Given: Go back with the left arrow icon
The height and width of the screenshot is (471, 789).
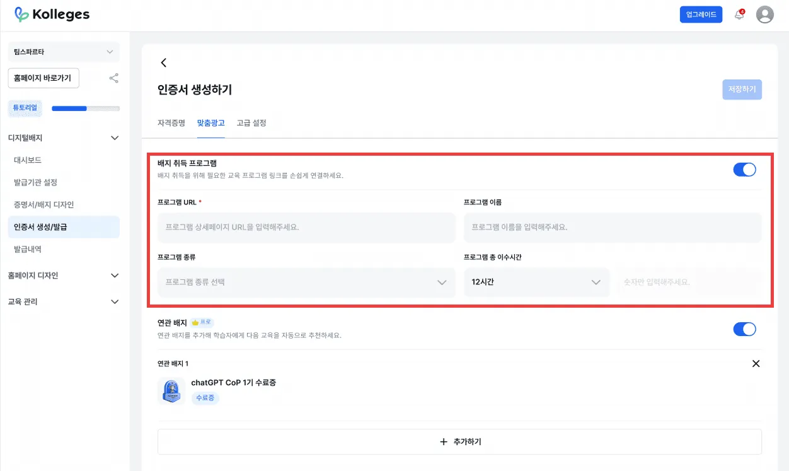Looking at the screenshot, I should 164,62.
